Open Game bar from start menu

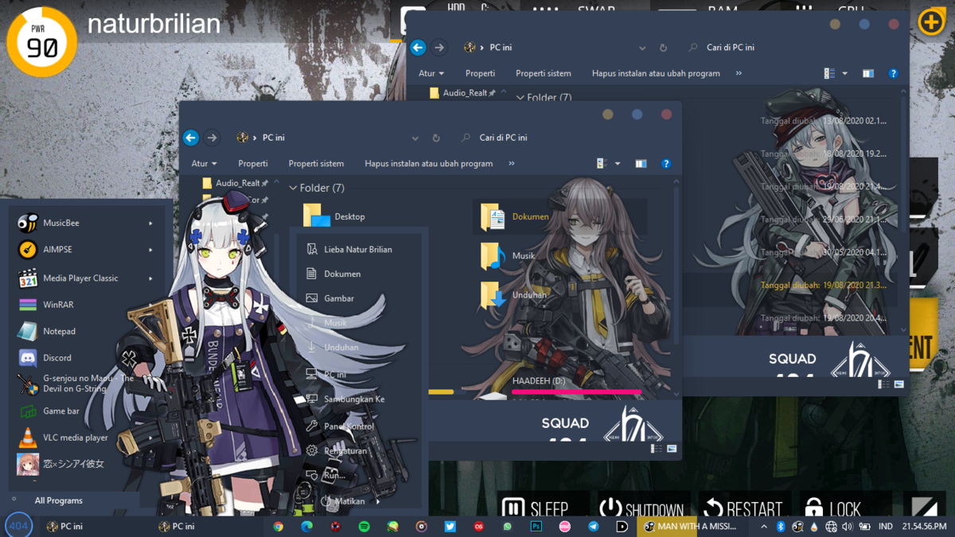point(86,411)
